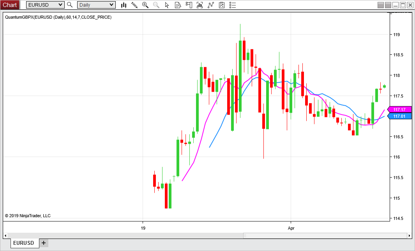Click the zoom in magnifier

(x=145, y=5)
